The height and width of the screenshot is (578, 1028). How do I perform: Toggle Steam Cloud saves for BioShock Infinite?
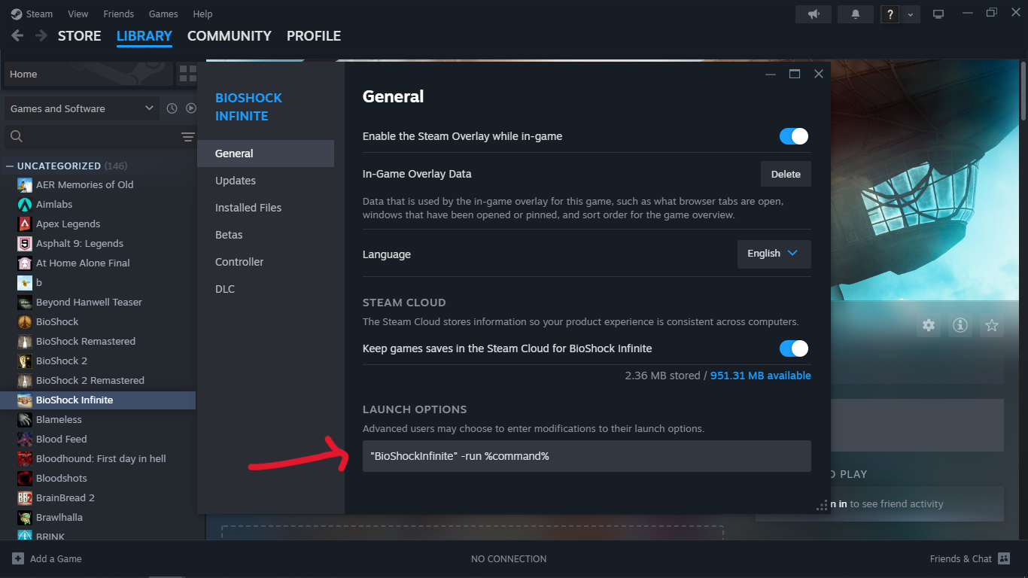click(x=793, y=348)
